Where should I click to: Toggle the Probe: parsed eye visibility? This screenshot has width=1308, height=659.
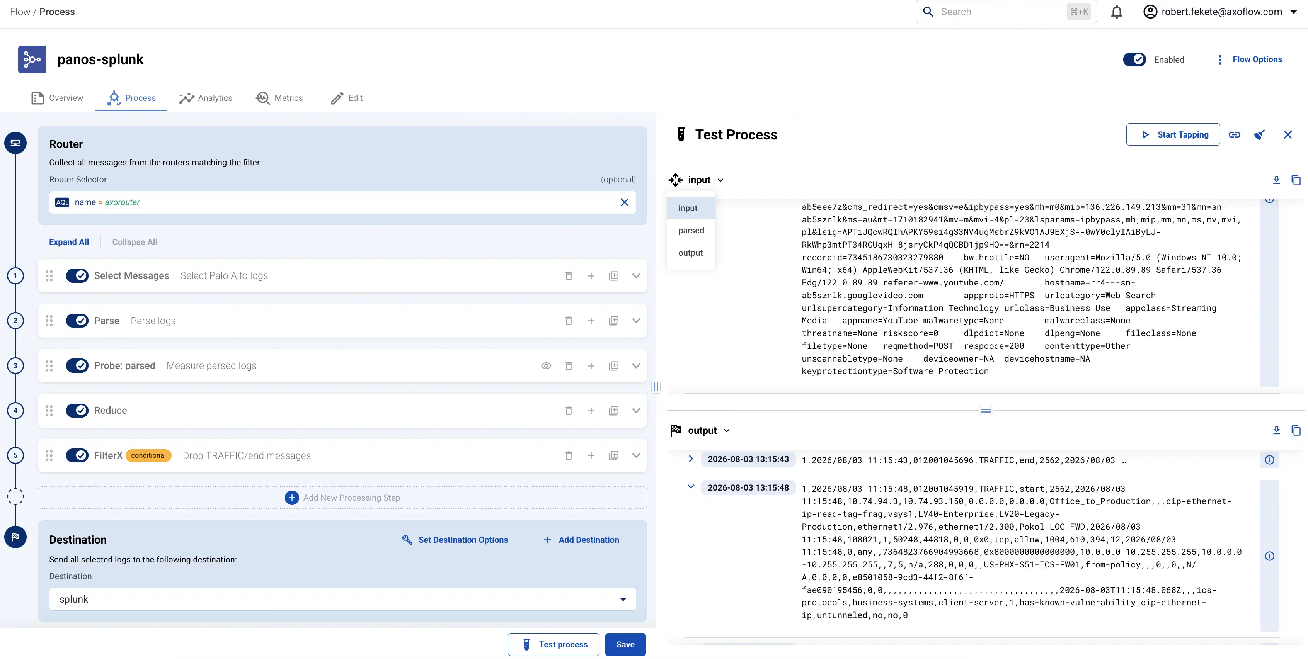547,366
